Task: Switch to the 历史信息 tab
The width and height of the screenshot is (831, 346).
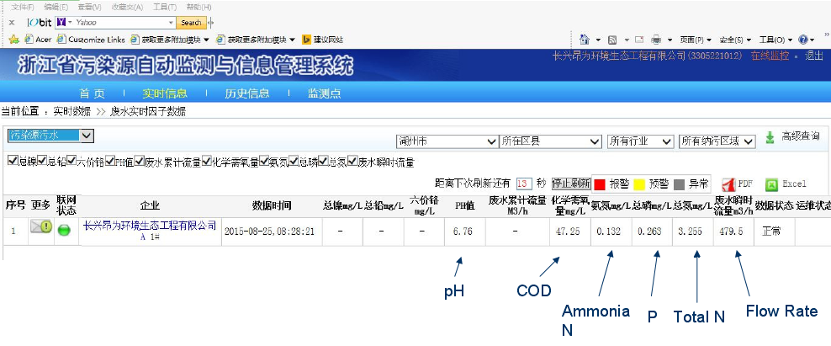Action: click(x=246, y=93)
